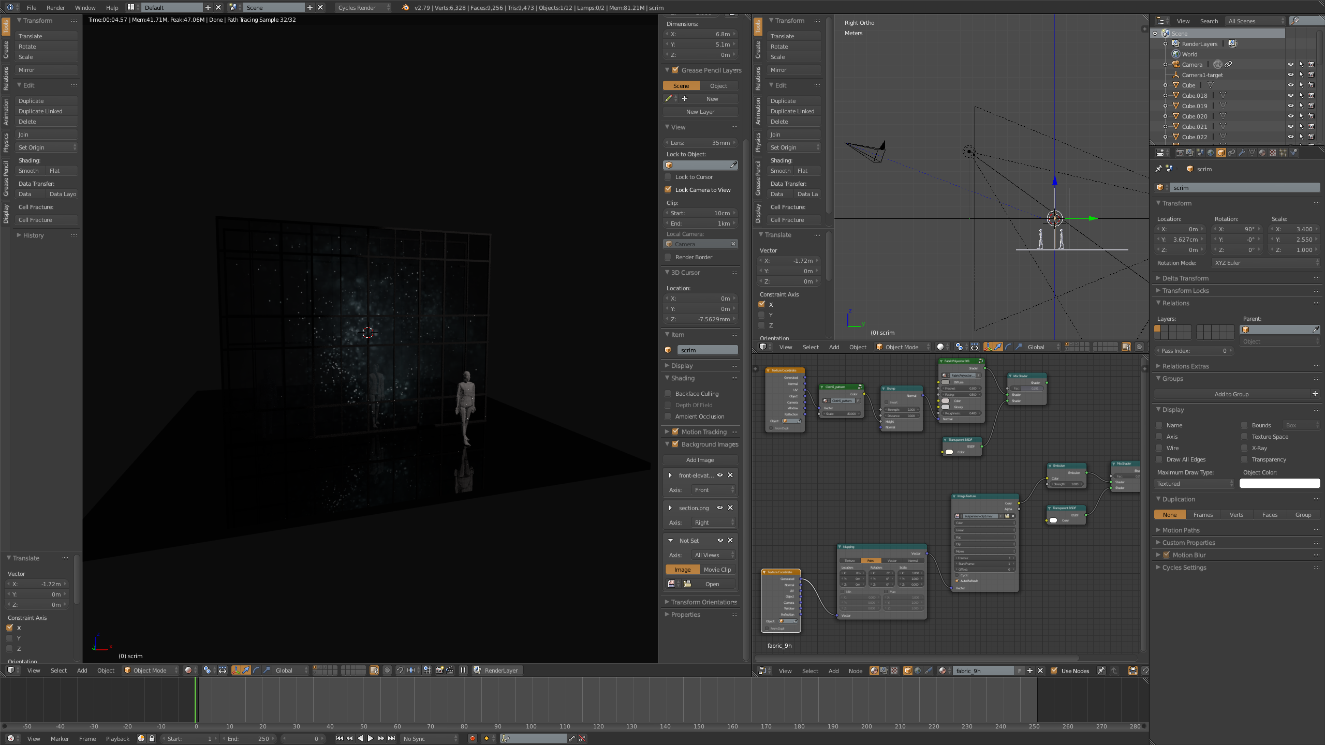The height and width of the screenshot is (745, 1325).
Task: Click the timeline record button
Action: (x=472, y=738)
